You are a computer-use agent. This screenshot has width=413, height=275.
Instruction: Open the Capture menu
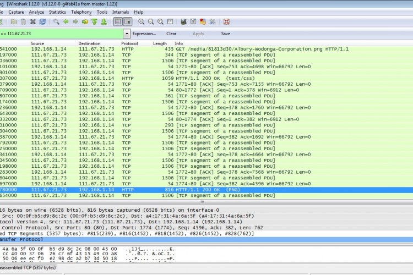(16, 12)
